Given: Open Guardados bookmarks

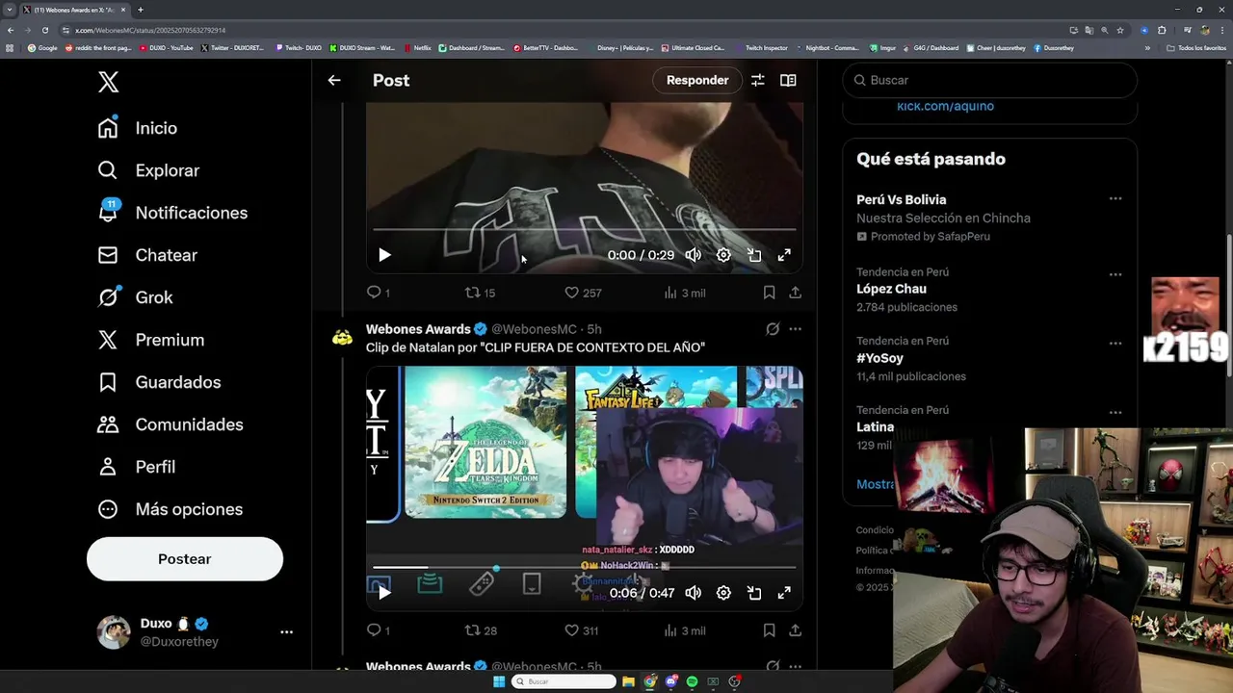Looking at the screenshot, I should (159, 382).
